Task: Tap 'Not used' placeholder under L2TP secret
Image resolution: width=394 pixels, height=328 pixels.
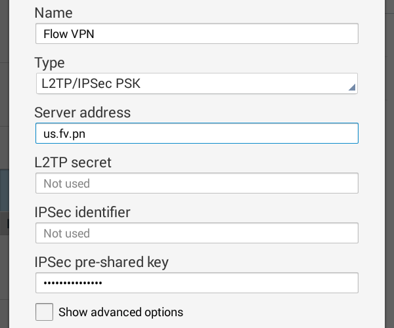Action: (x=66, y=184)
